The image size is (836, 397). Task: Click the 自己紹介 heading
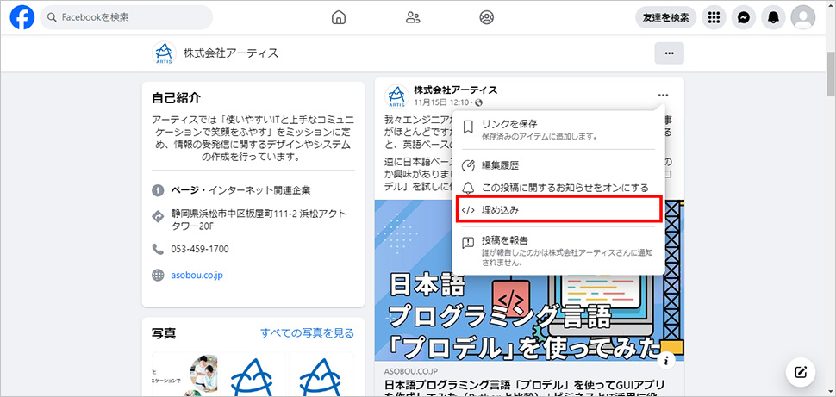click(x=176, y=98)
